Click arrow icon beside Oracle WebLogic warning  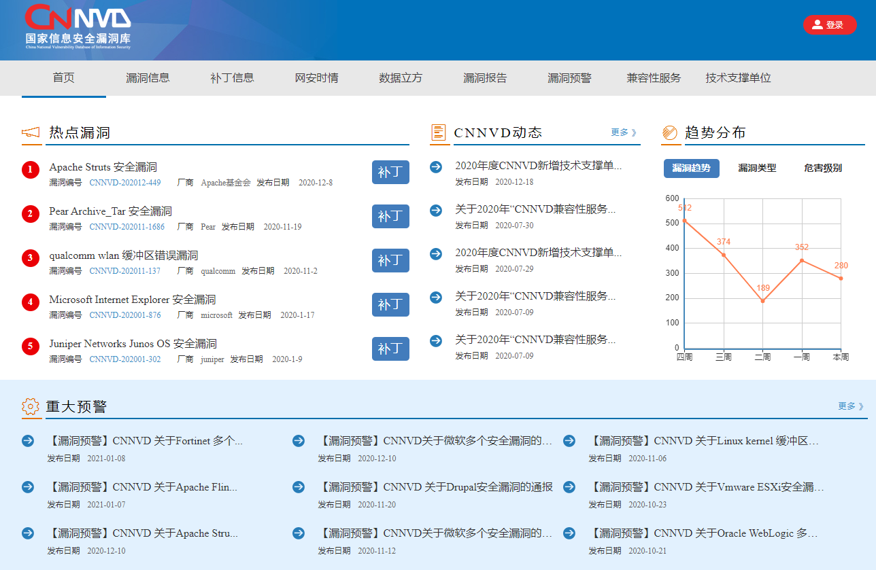pyautogui.click(x=569, y=533)
